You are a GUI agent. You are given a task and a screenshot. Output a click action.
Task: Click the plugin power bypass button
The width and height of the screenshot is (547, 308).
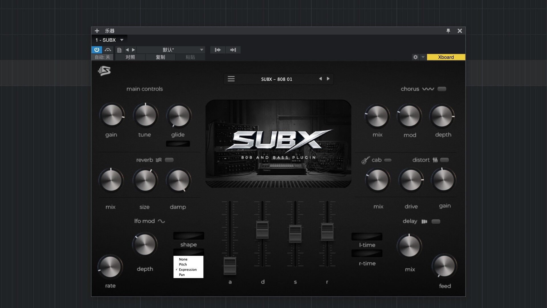point(97,50)
